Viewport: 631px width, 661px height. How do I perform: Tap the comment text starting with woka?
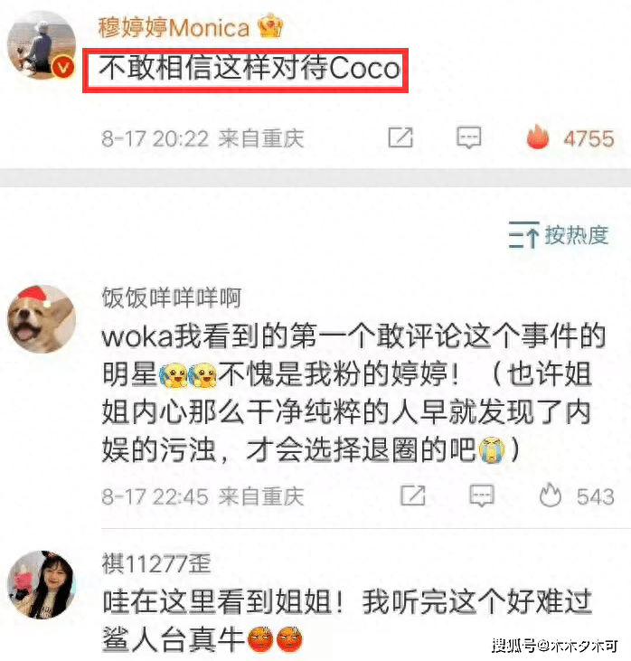pos(353,392)
